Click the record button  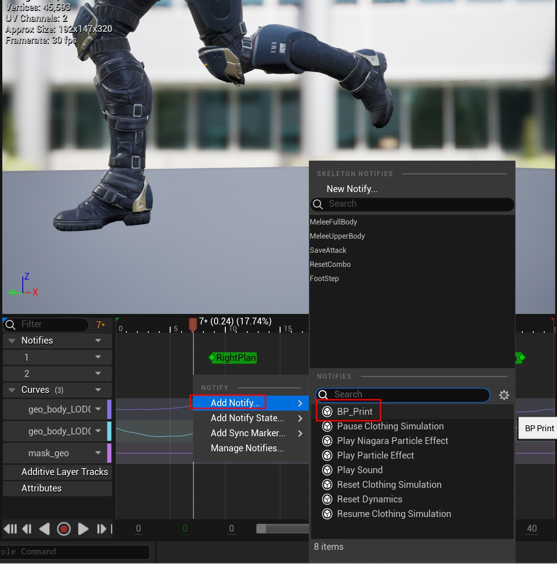64,529
